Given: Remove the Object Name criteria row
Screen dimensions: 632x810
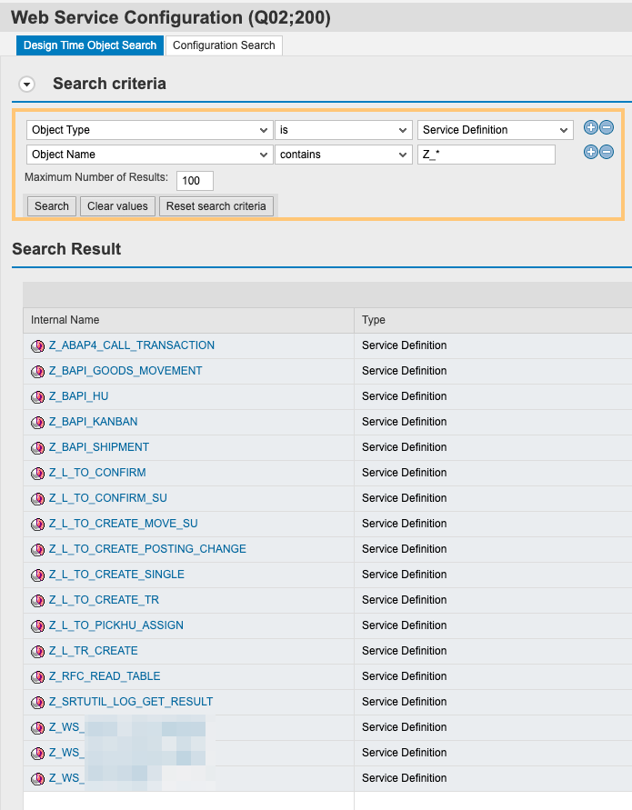Looking at the screenshot, I should coord(607,153).
